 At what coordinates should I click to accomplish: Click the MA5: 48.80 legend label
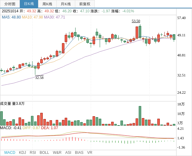click(11, 17)
